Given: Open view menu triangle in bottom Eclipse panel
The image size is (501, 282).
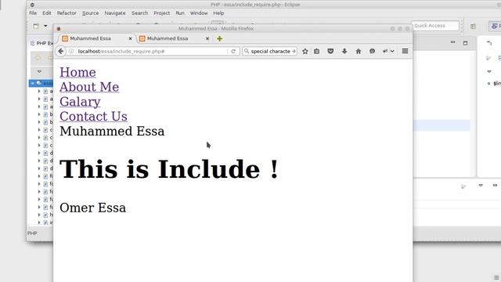Looking at the screenshot, I should (481, 186).
